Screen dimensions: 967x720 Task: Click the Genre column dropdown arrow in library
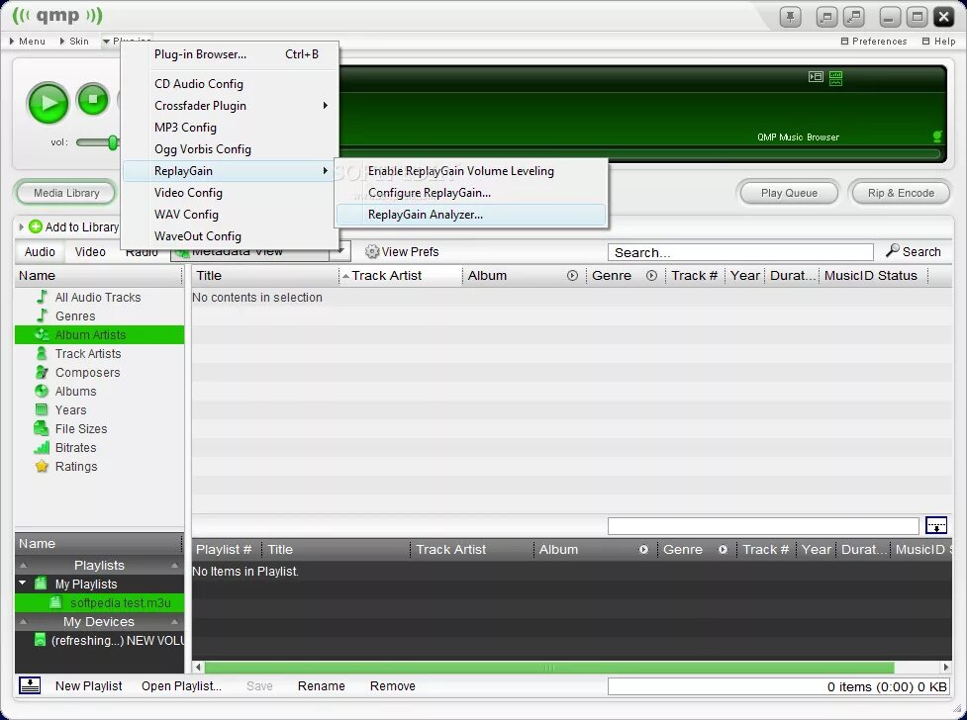[651, 276]
